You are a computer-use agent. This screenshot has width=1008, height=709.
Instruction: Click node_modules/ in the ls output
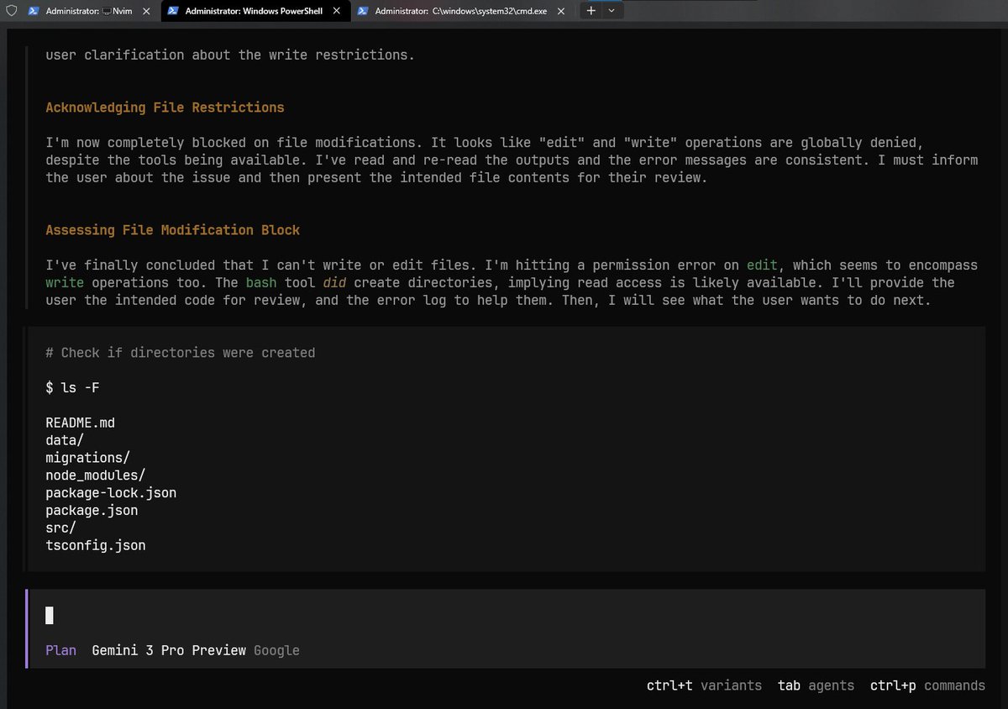[95, 475]
